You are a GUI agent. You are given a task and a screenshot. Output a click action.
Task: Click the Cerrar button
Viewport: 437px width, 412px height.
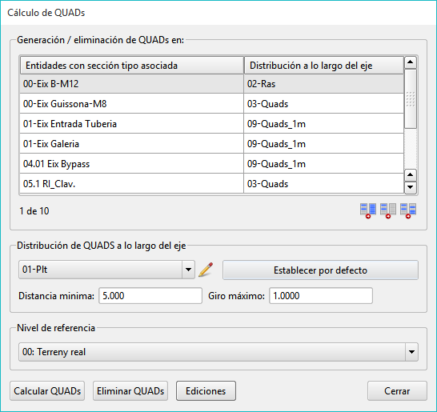[x=397, y=391]
